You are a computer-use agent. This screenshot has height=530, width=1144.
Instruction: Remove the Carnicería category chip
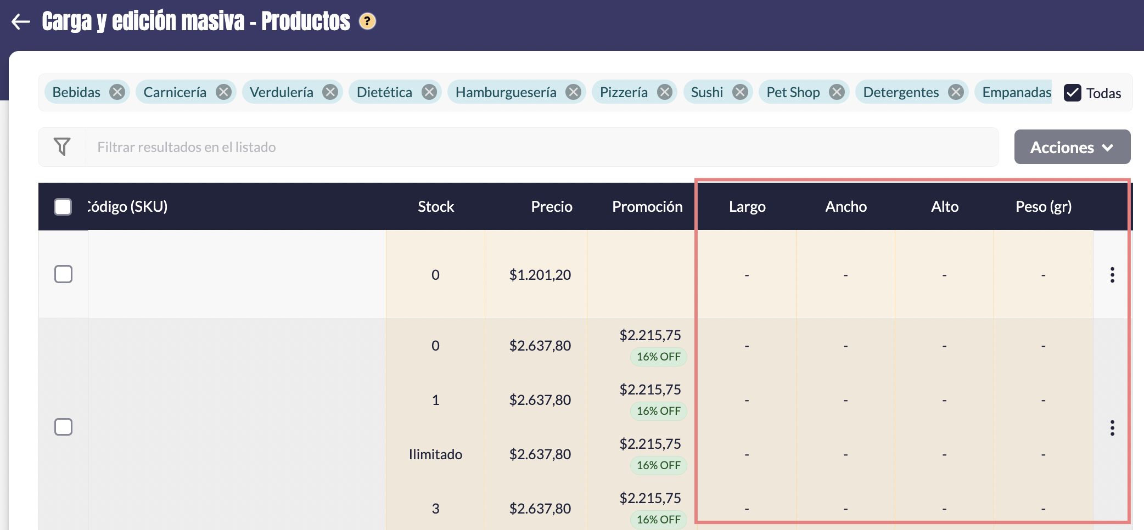point(223,92)
